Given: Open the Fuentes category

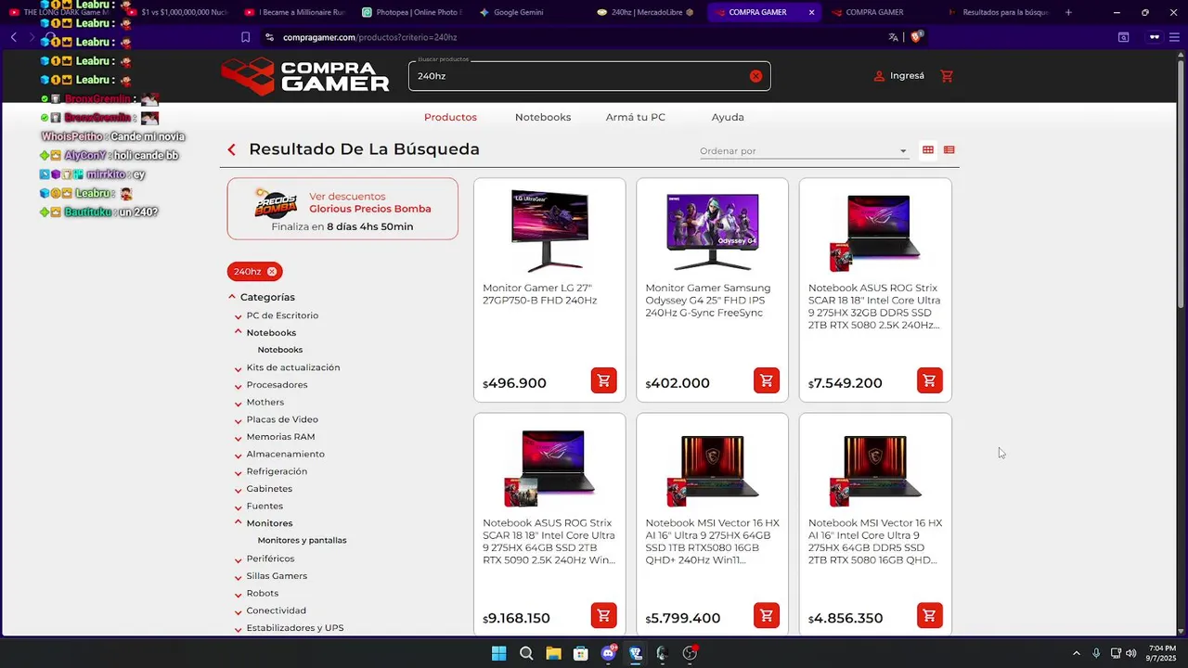Looking at the screenshot, I should [265, 507].
